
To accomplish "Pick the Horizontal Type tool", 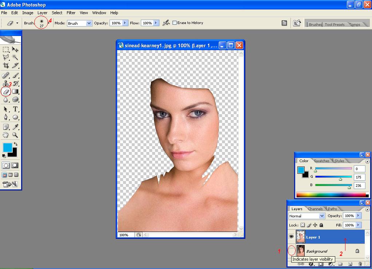I will coord(15,109).
